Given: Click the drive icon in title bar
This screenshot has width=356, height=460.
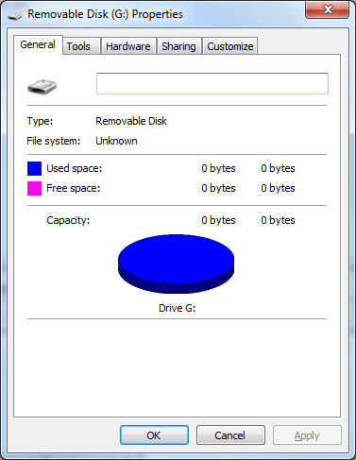Looking at the screenshot, I should pos(14,16).
